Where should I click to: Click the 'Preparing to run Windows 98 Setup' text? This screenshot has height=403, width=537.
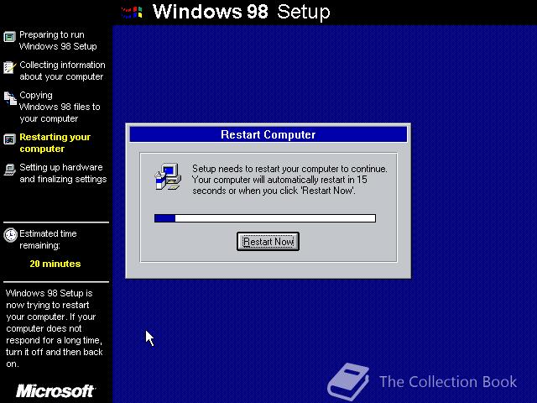tap(58, 40)
